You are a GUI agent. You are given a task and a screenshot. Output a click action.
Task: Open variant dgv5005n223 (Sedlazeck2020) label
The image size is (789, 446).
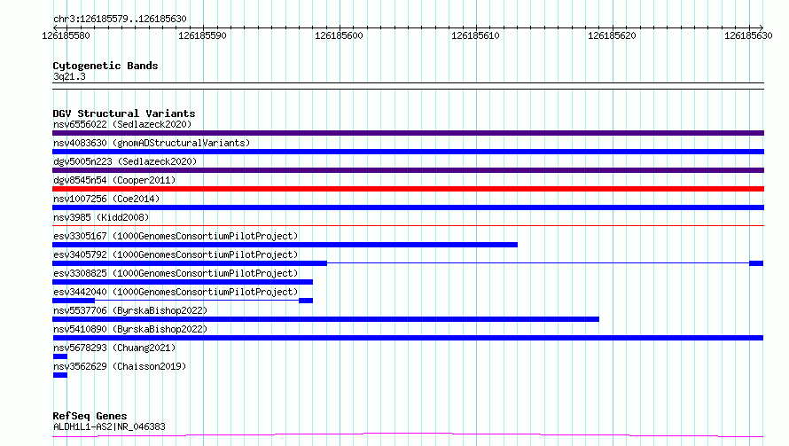pos(125,161)
